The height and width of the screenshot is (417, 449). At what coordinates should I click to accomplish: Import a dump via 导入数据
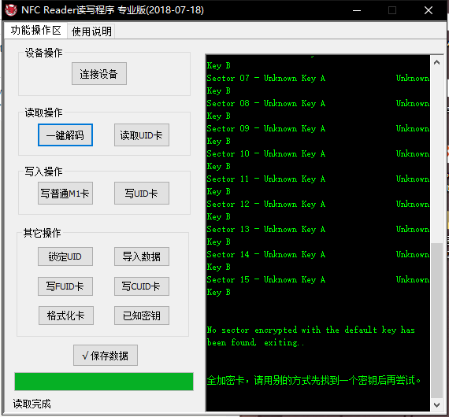(142, 256)
